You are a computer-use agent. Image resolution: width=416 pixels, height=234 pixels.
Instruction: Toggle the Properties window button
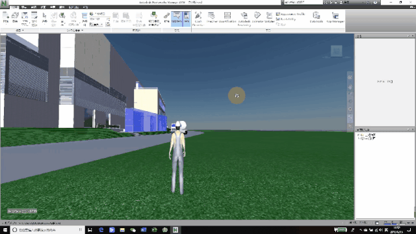(x=187, y=19)
